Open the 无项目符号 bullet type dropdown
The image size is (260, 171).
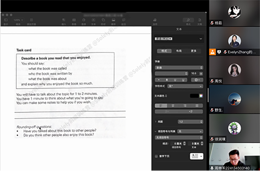tap(179, 138)
